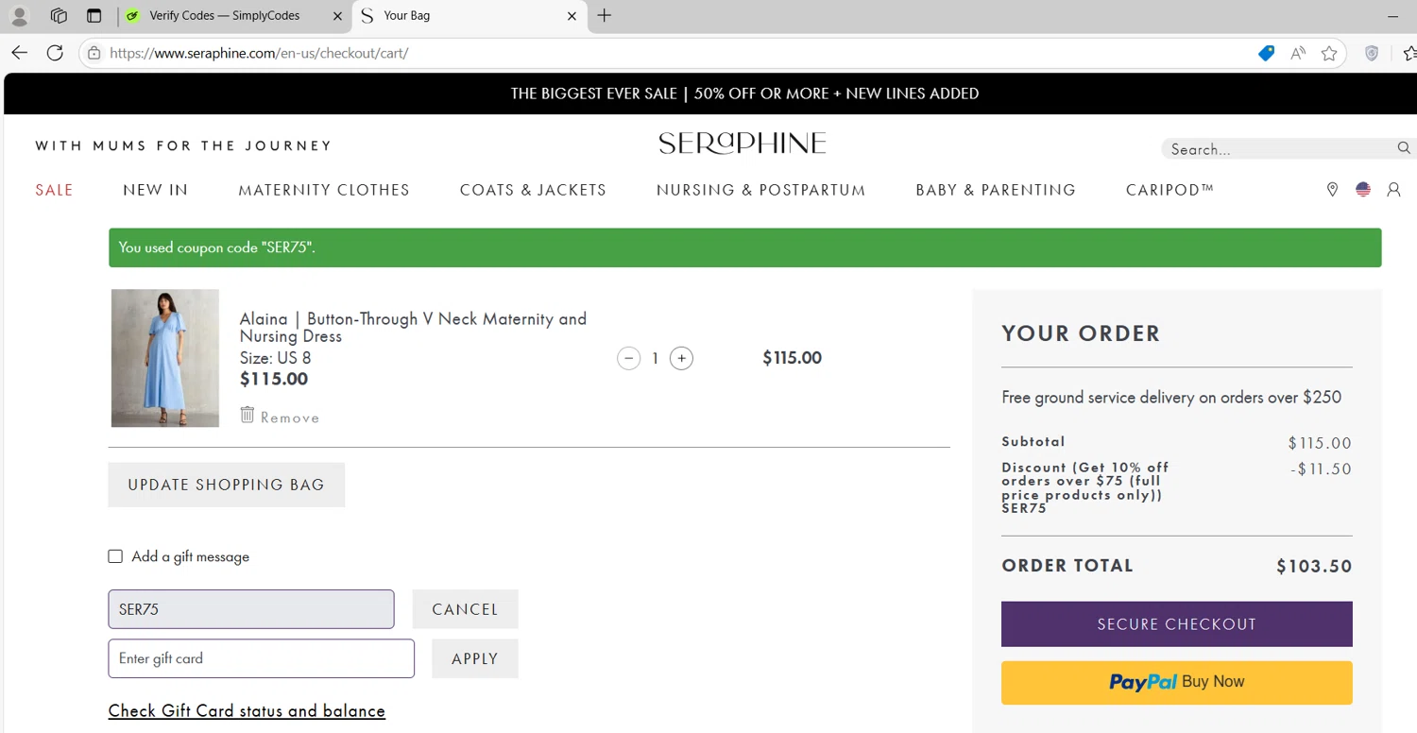The image size is (1417, 733).
Task: View site info lock icon
Action: [x=94, y=53]
